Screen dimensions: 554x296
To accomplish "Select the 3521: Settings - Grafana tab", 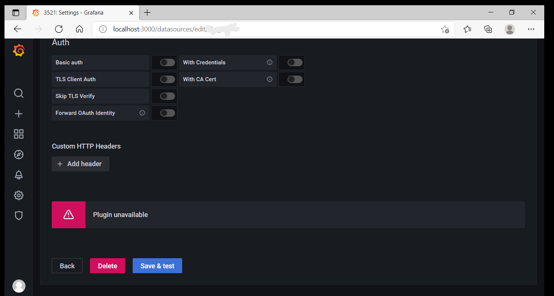I will (82, 13).
